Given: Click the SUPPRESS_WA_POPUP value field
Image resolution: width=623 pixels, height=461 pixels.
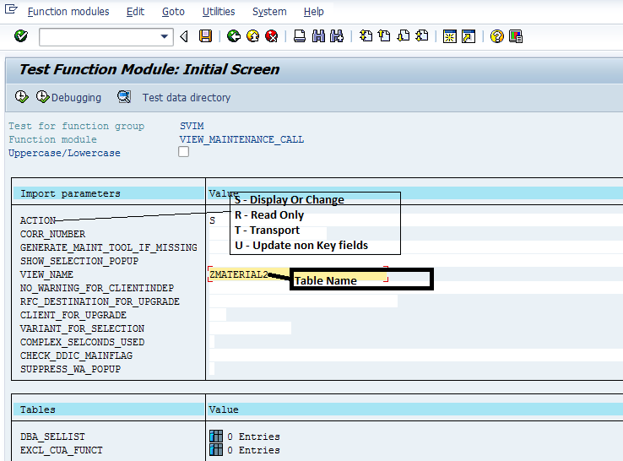Looking at the screenshot, I should pos(212,369).
